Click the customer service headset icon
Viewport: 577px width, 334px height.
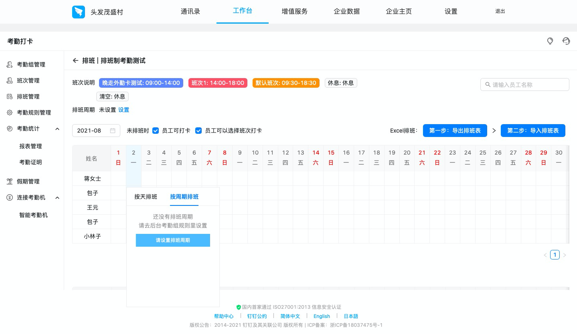566,41
